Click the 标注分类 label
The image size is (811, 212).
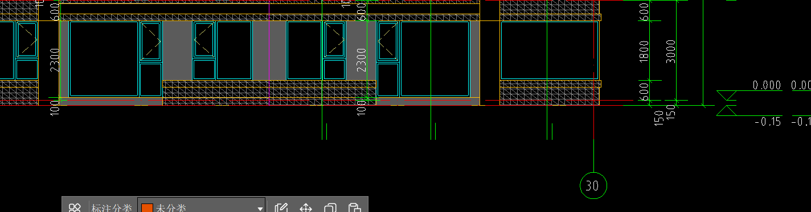coord(112,208)
